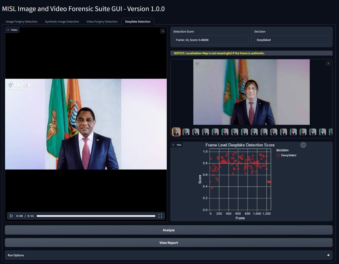
Task: Click the Decision field showing Deepfaked
Action: click(x=292, y=40)
